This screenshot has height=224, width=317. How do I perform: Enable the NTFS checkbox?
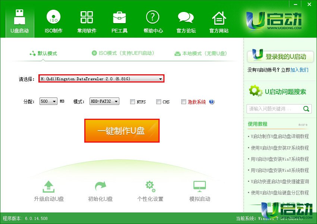click(133, 102)
